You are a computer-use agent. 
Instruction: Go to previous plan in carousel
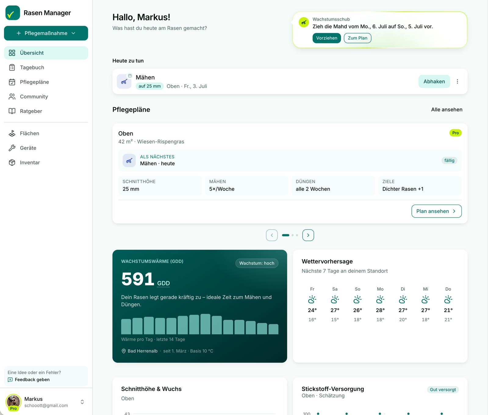point(272,235)
